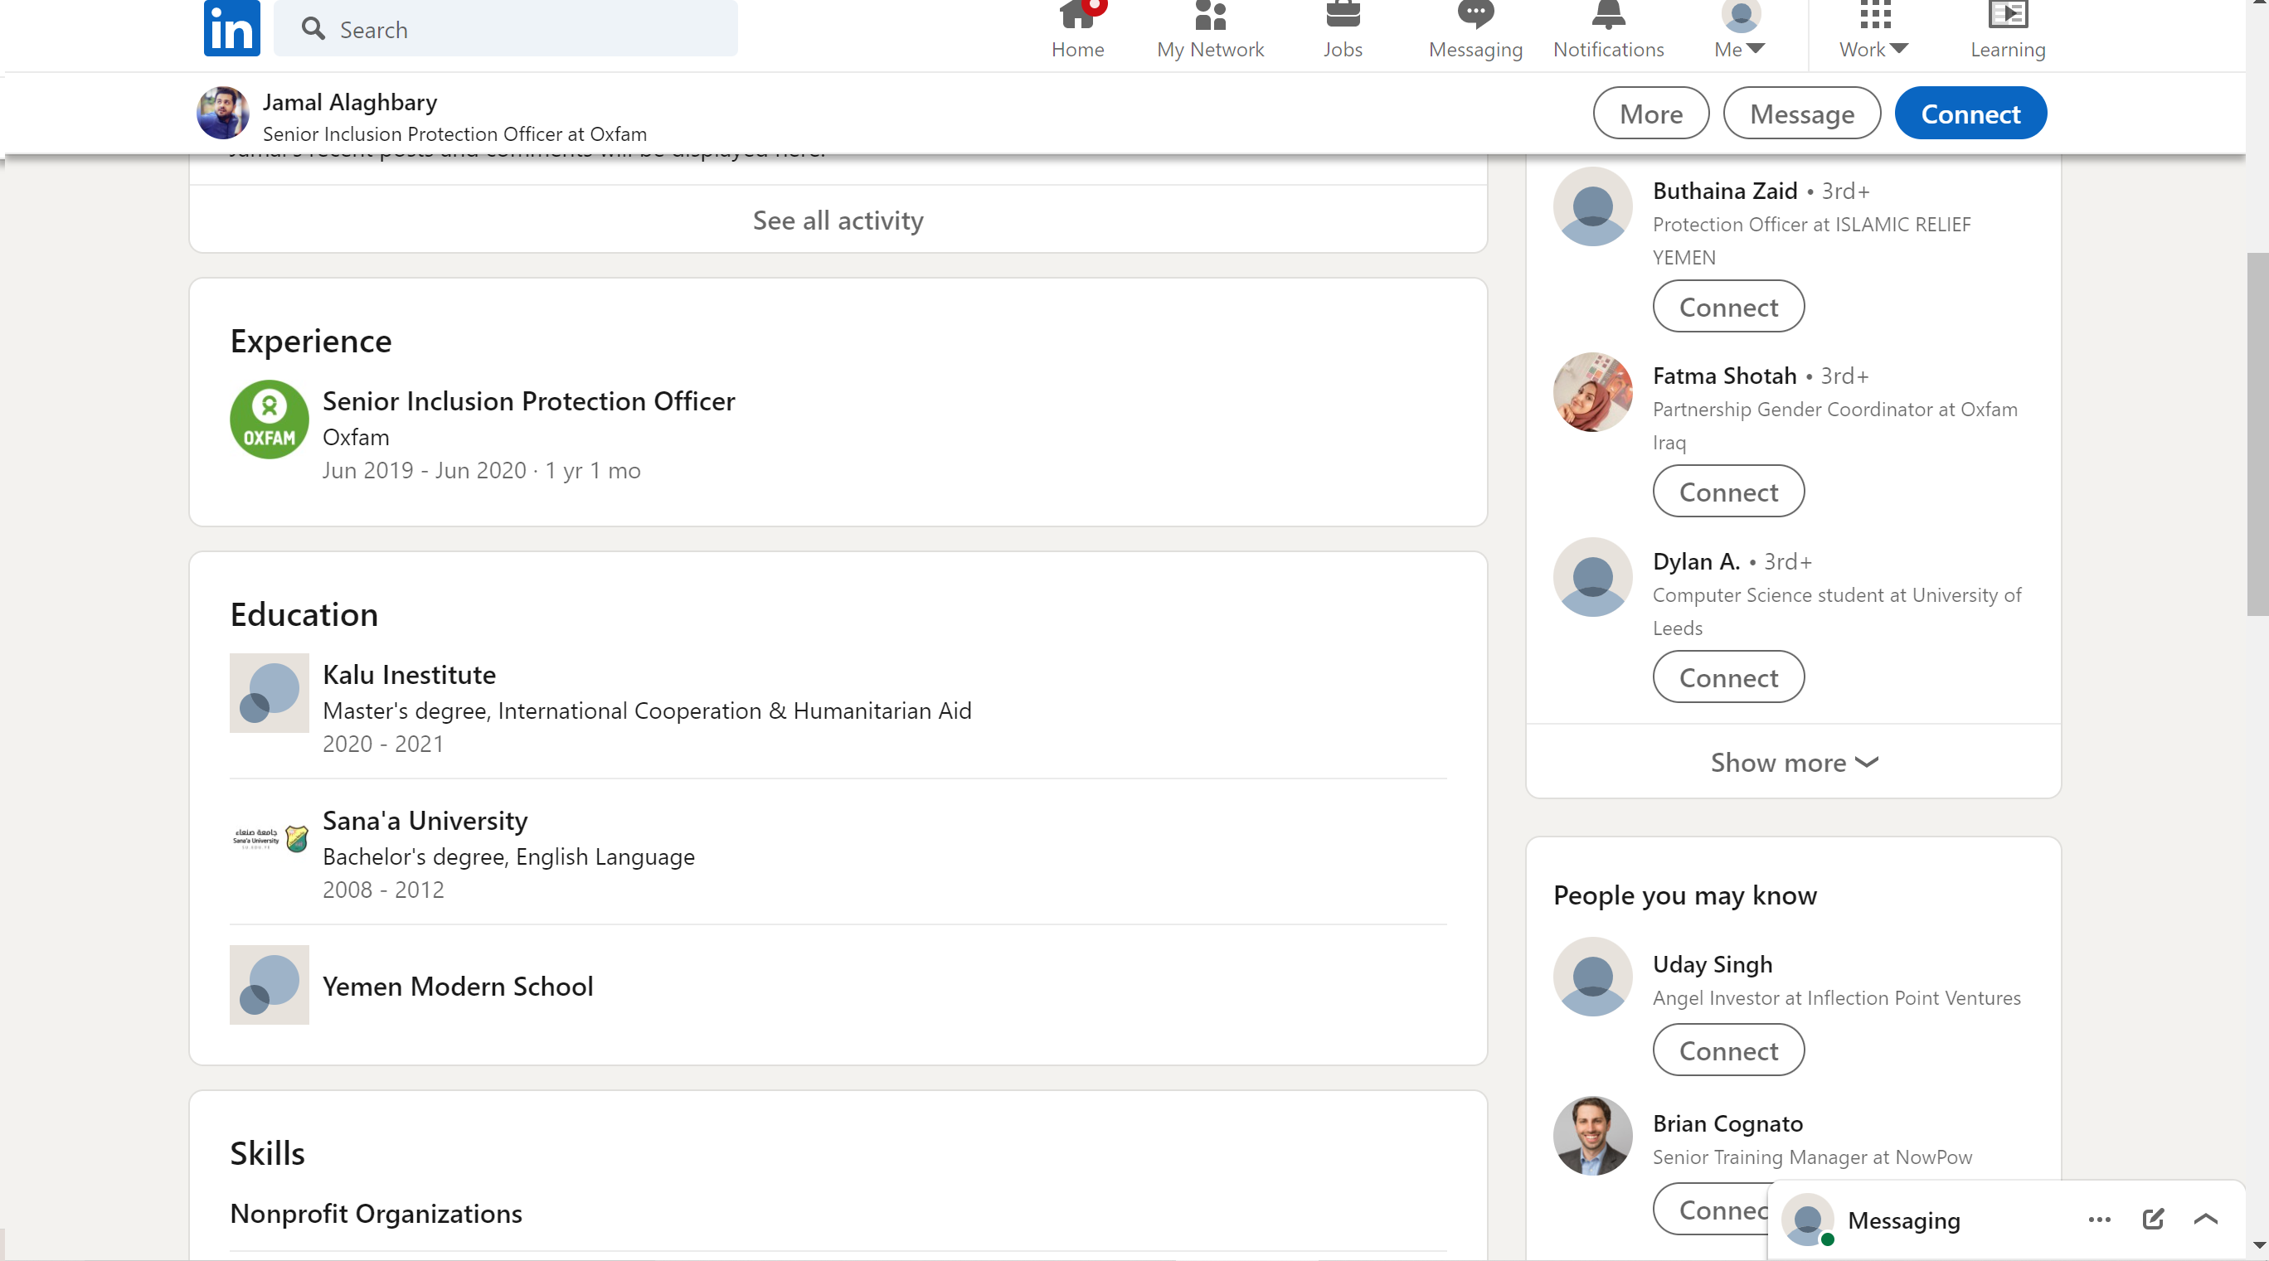2269x1261 pixels.
Task: Open Learning video icon
Action: (x=2008, y=16)
